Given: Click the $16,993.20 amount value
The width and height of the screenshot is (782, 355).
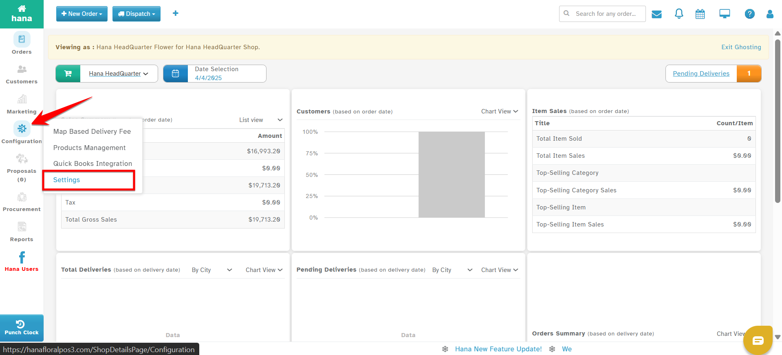Looking at the screenshot, I should click(x=263, y=151).
